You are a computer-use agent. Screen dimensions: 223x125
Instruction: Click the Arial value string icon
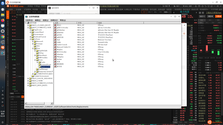pos(55,40)
